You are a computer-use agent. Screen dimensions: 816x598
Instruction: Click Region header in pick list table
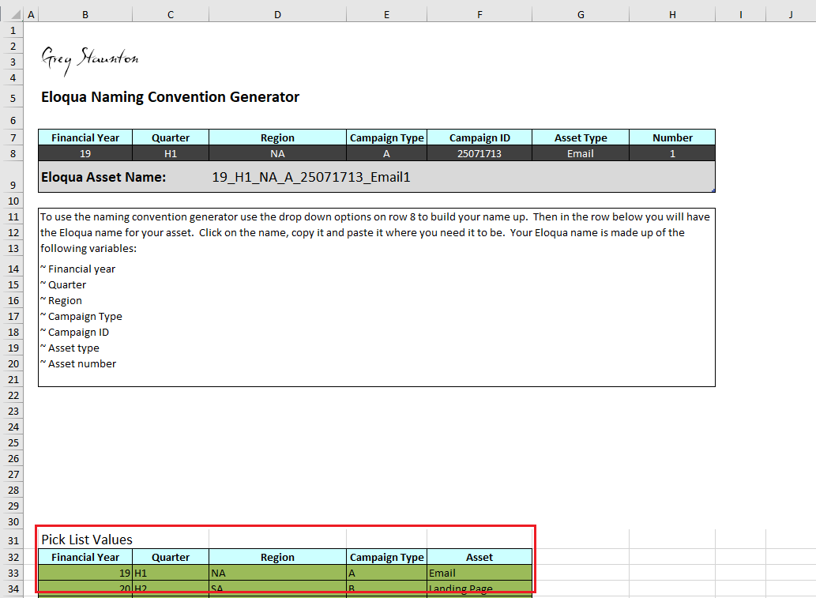277,558
